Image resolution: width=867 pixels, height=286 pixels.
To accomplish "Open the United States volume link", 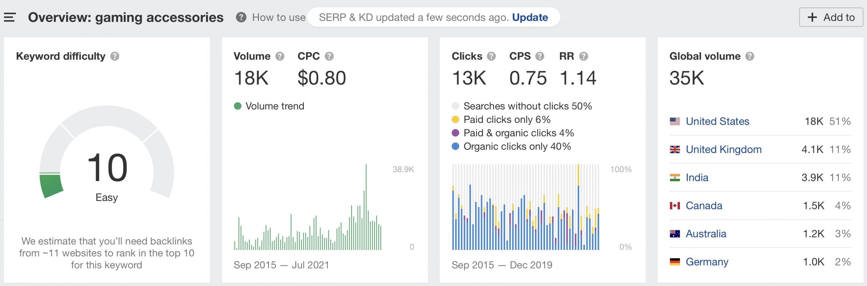I will tap(717, 121).
